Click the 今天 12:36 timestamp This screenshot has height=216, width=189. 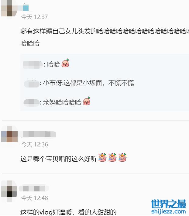click(35, 145)
